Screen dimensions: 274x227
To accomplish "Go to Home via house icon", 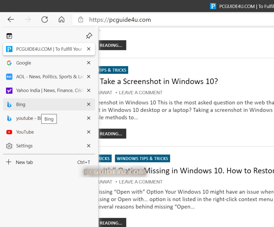I will coord(61,20).
